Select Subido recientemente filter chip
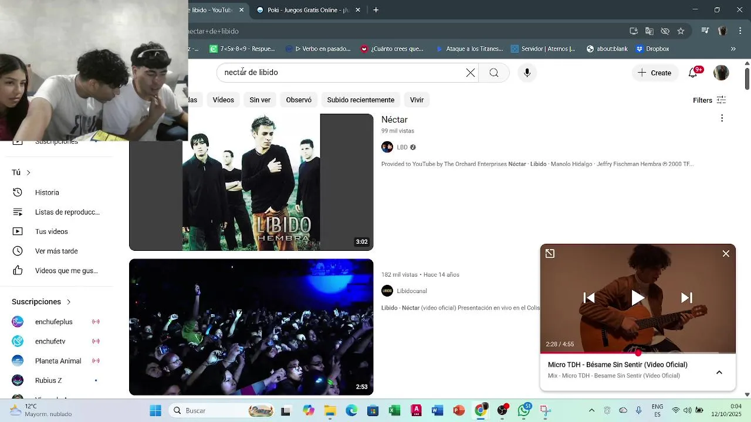Image resolution: width=751 pixels, height=422 pixels. click(360, 100)
